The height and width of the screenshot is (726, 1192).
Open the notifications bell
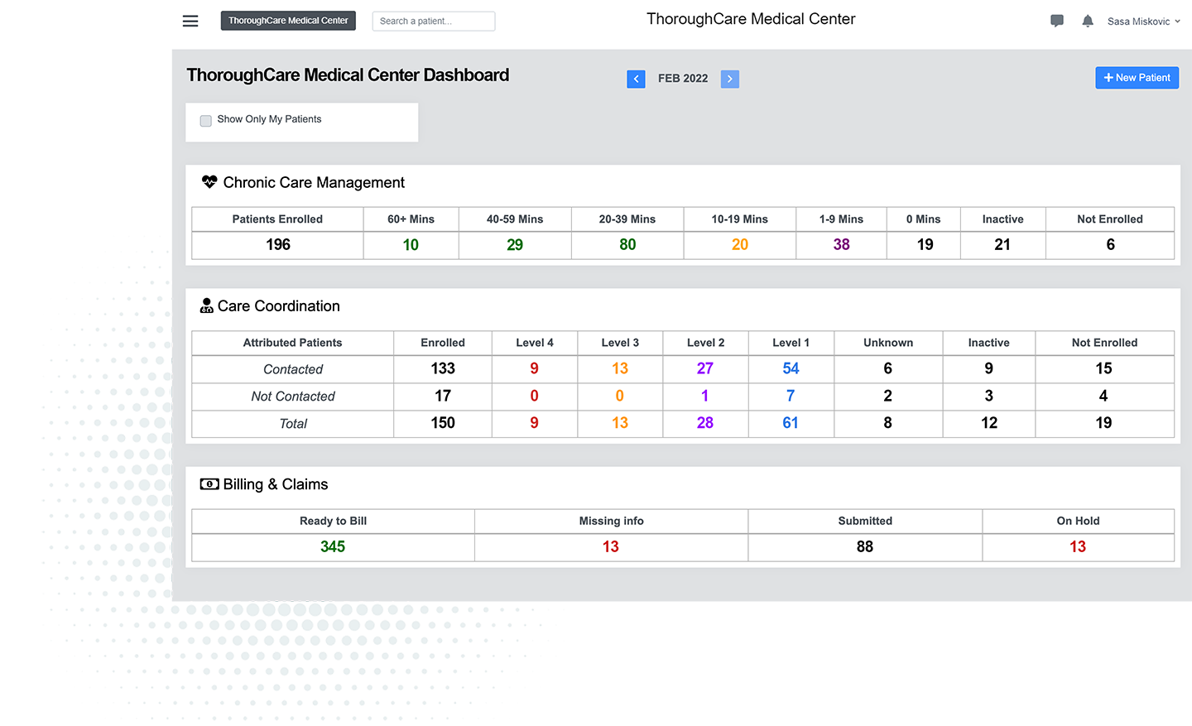click(x=1088, y=21)
